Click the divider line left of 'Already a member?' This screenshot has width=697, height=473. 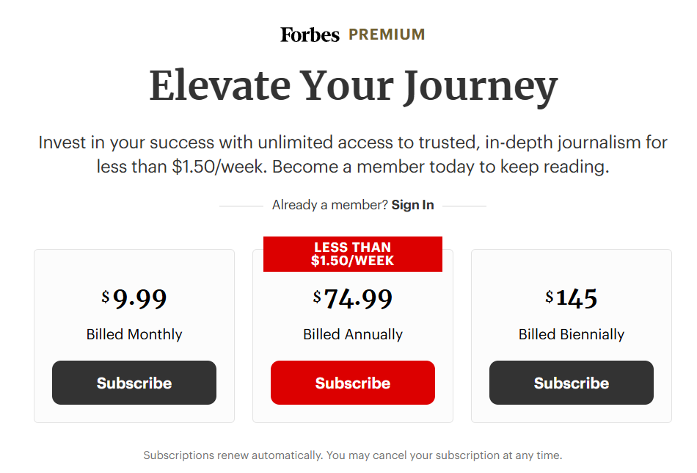pos(241,206)
